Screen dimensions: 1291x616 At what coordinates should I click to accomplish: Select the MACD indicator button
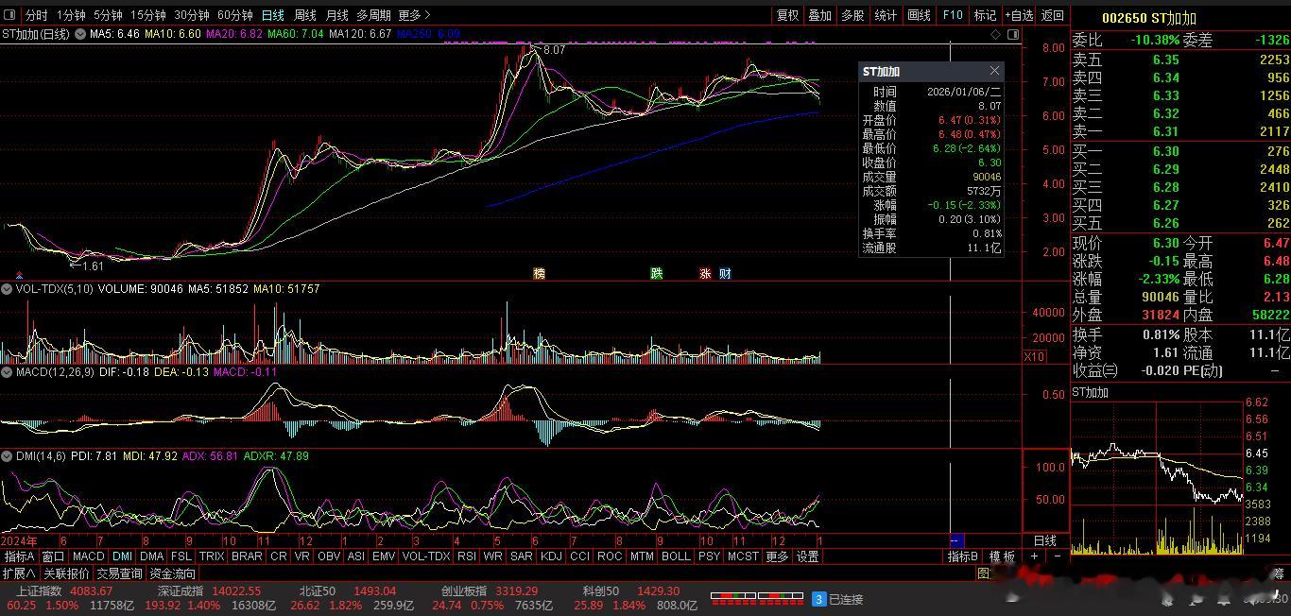pos(88,556)
